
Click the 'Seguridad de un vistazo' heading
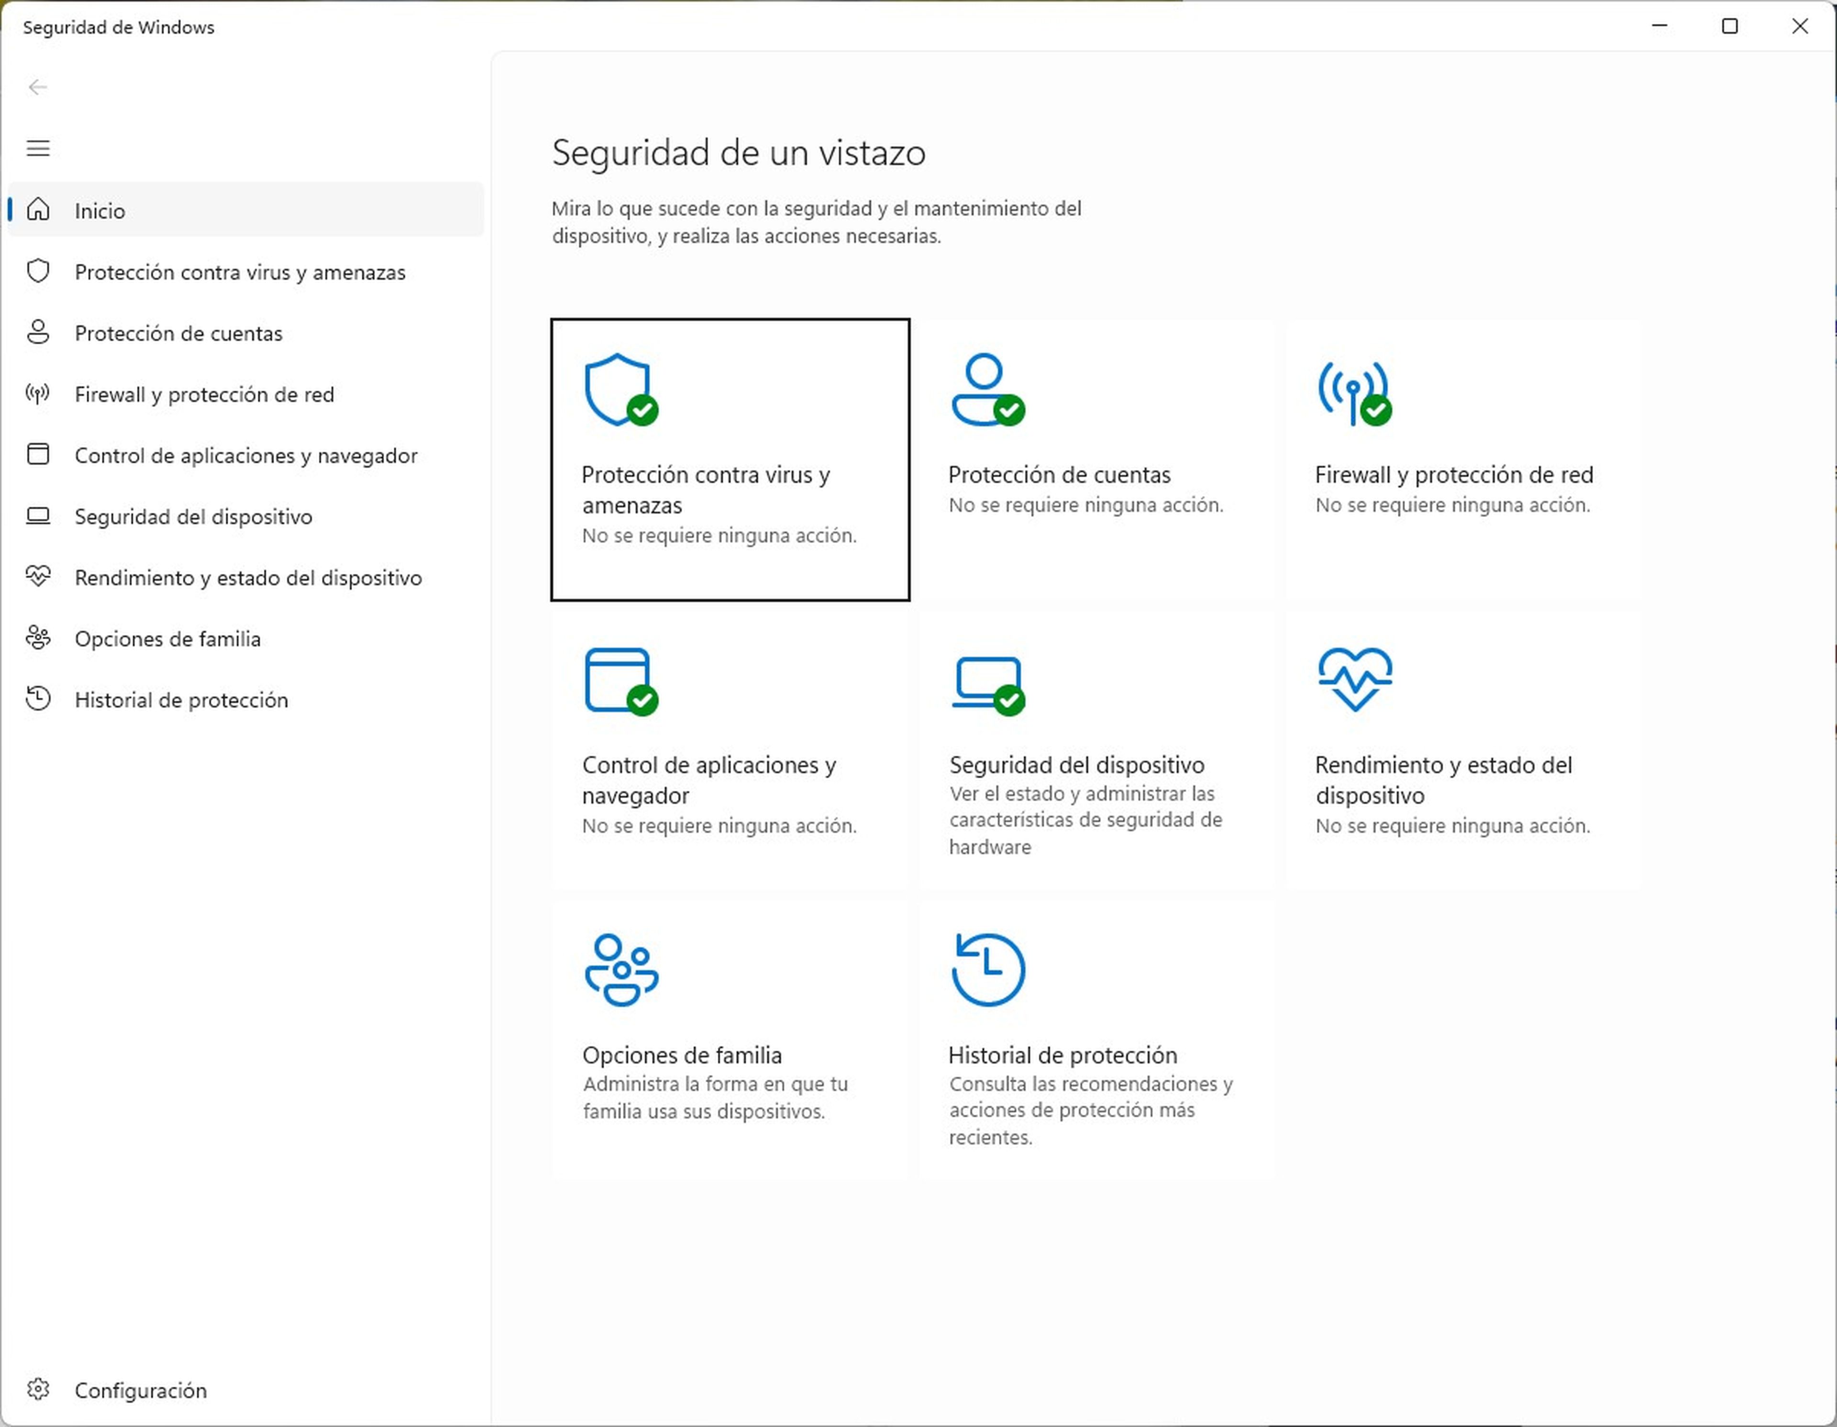click(739, 153)
